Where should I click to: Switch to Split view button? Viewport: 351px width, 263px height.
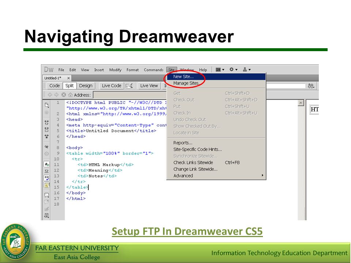tap(69, 85)
